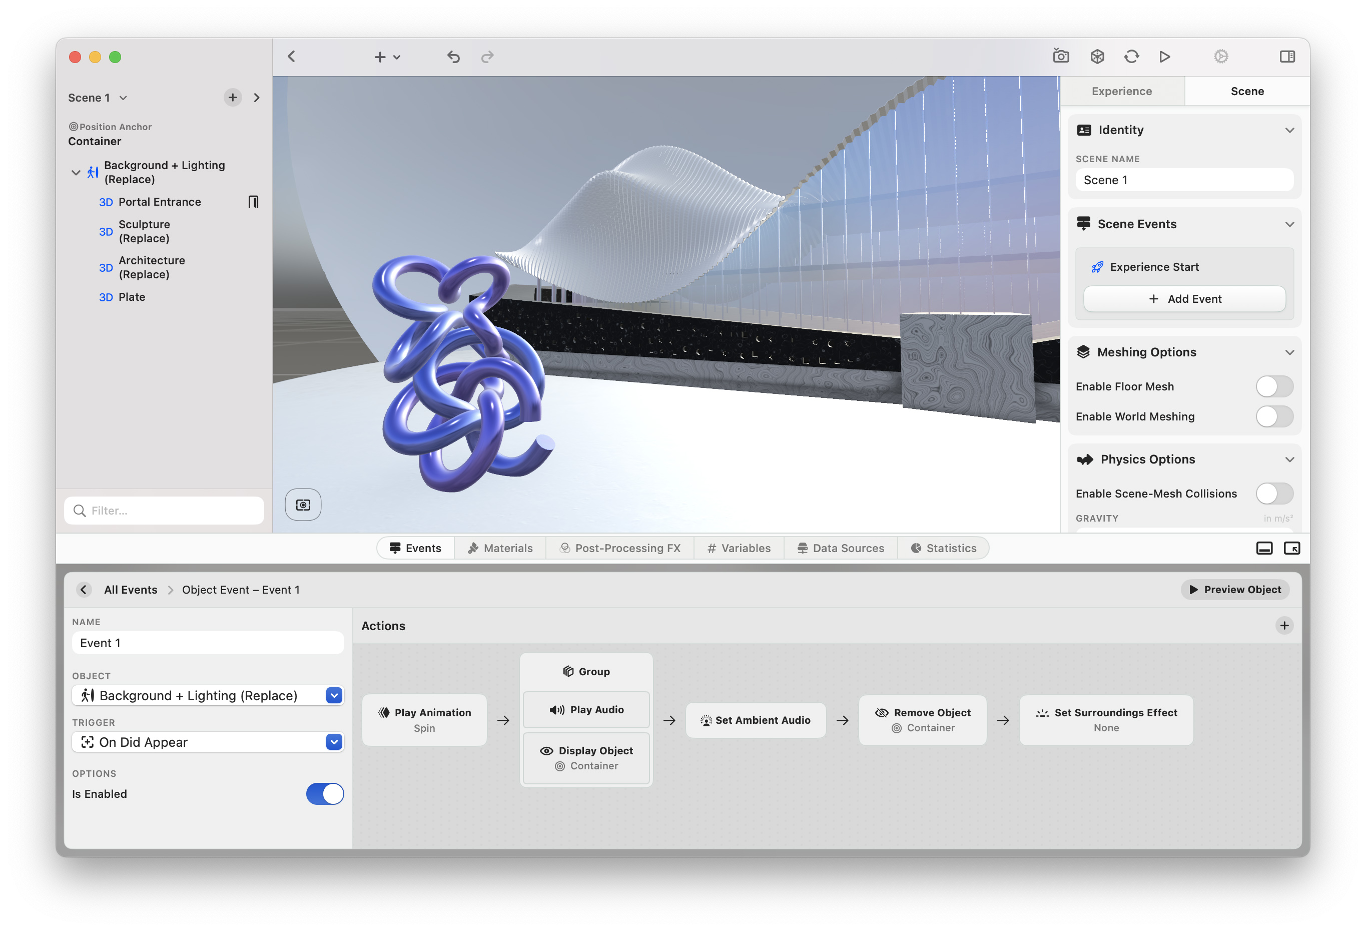Enable World Meshing toggle
This screenshot has height=931, width=1366.
1274,416
